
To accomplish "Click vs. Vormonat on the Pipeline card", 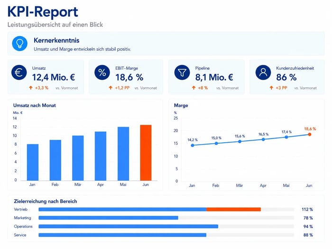I will [x=227, y=88].
